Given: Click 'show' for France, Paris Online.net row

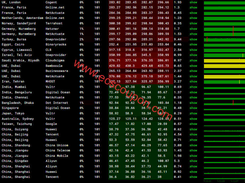Looking at the screenshot, I should pos(193,8).
